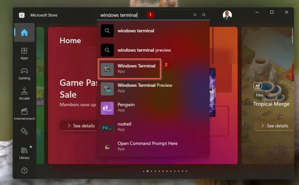Open the Open Command Prompt Here result
299x185 pixels.
point(153,146)
